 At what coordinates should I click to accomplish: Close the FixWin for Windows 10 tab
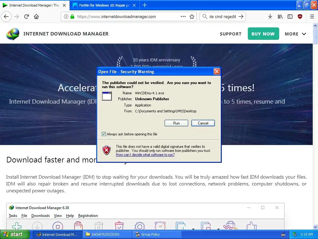(x=134, y=5)
